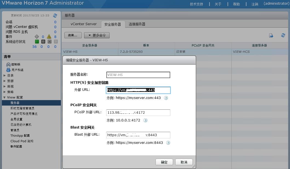The image size is (290, 169).
Task: Open the 帮助 (Help) header link
Action: click(x=236, y=4)
